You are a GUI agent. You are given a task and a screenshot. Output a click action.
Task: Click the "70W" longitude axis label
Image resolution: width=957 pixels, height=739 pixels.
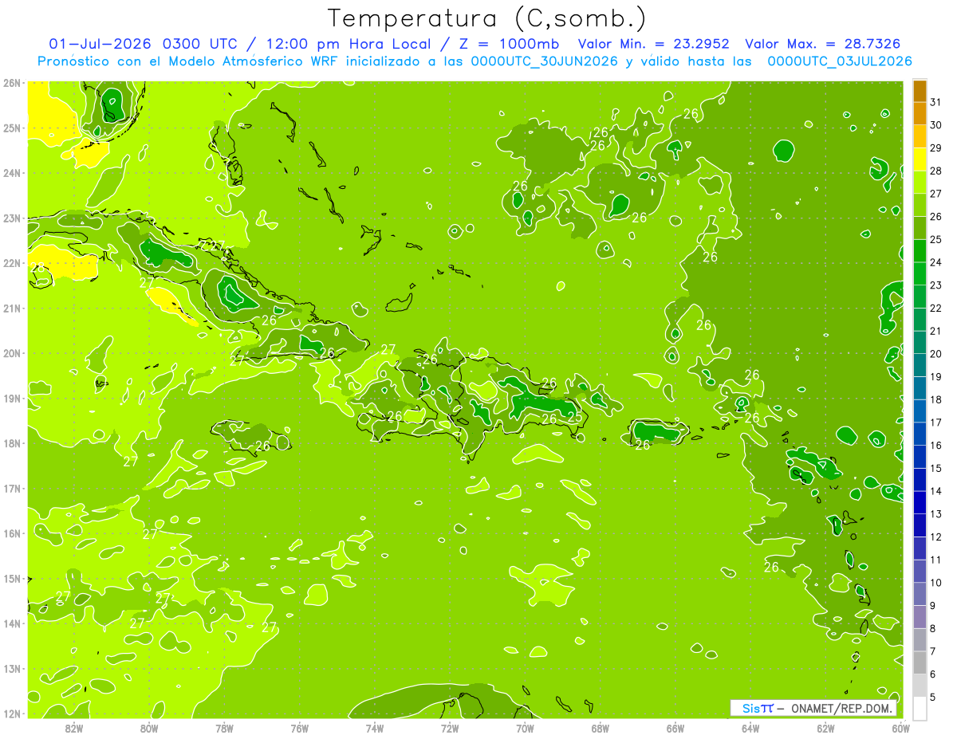[x=525, y=728]
